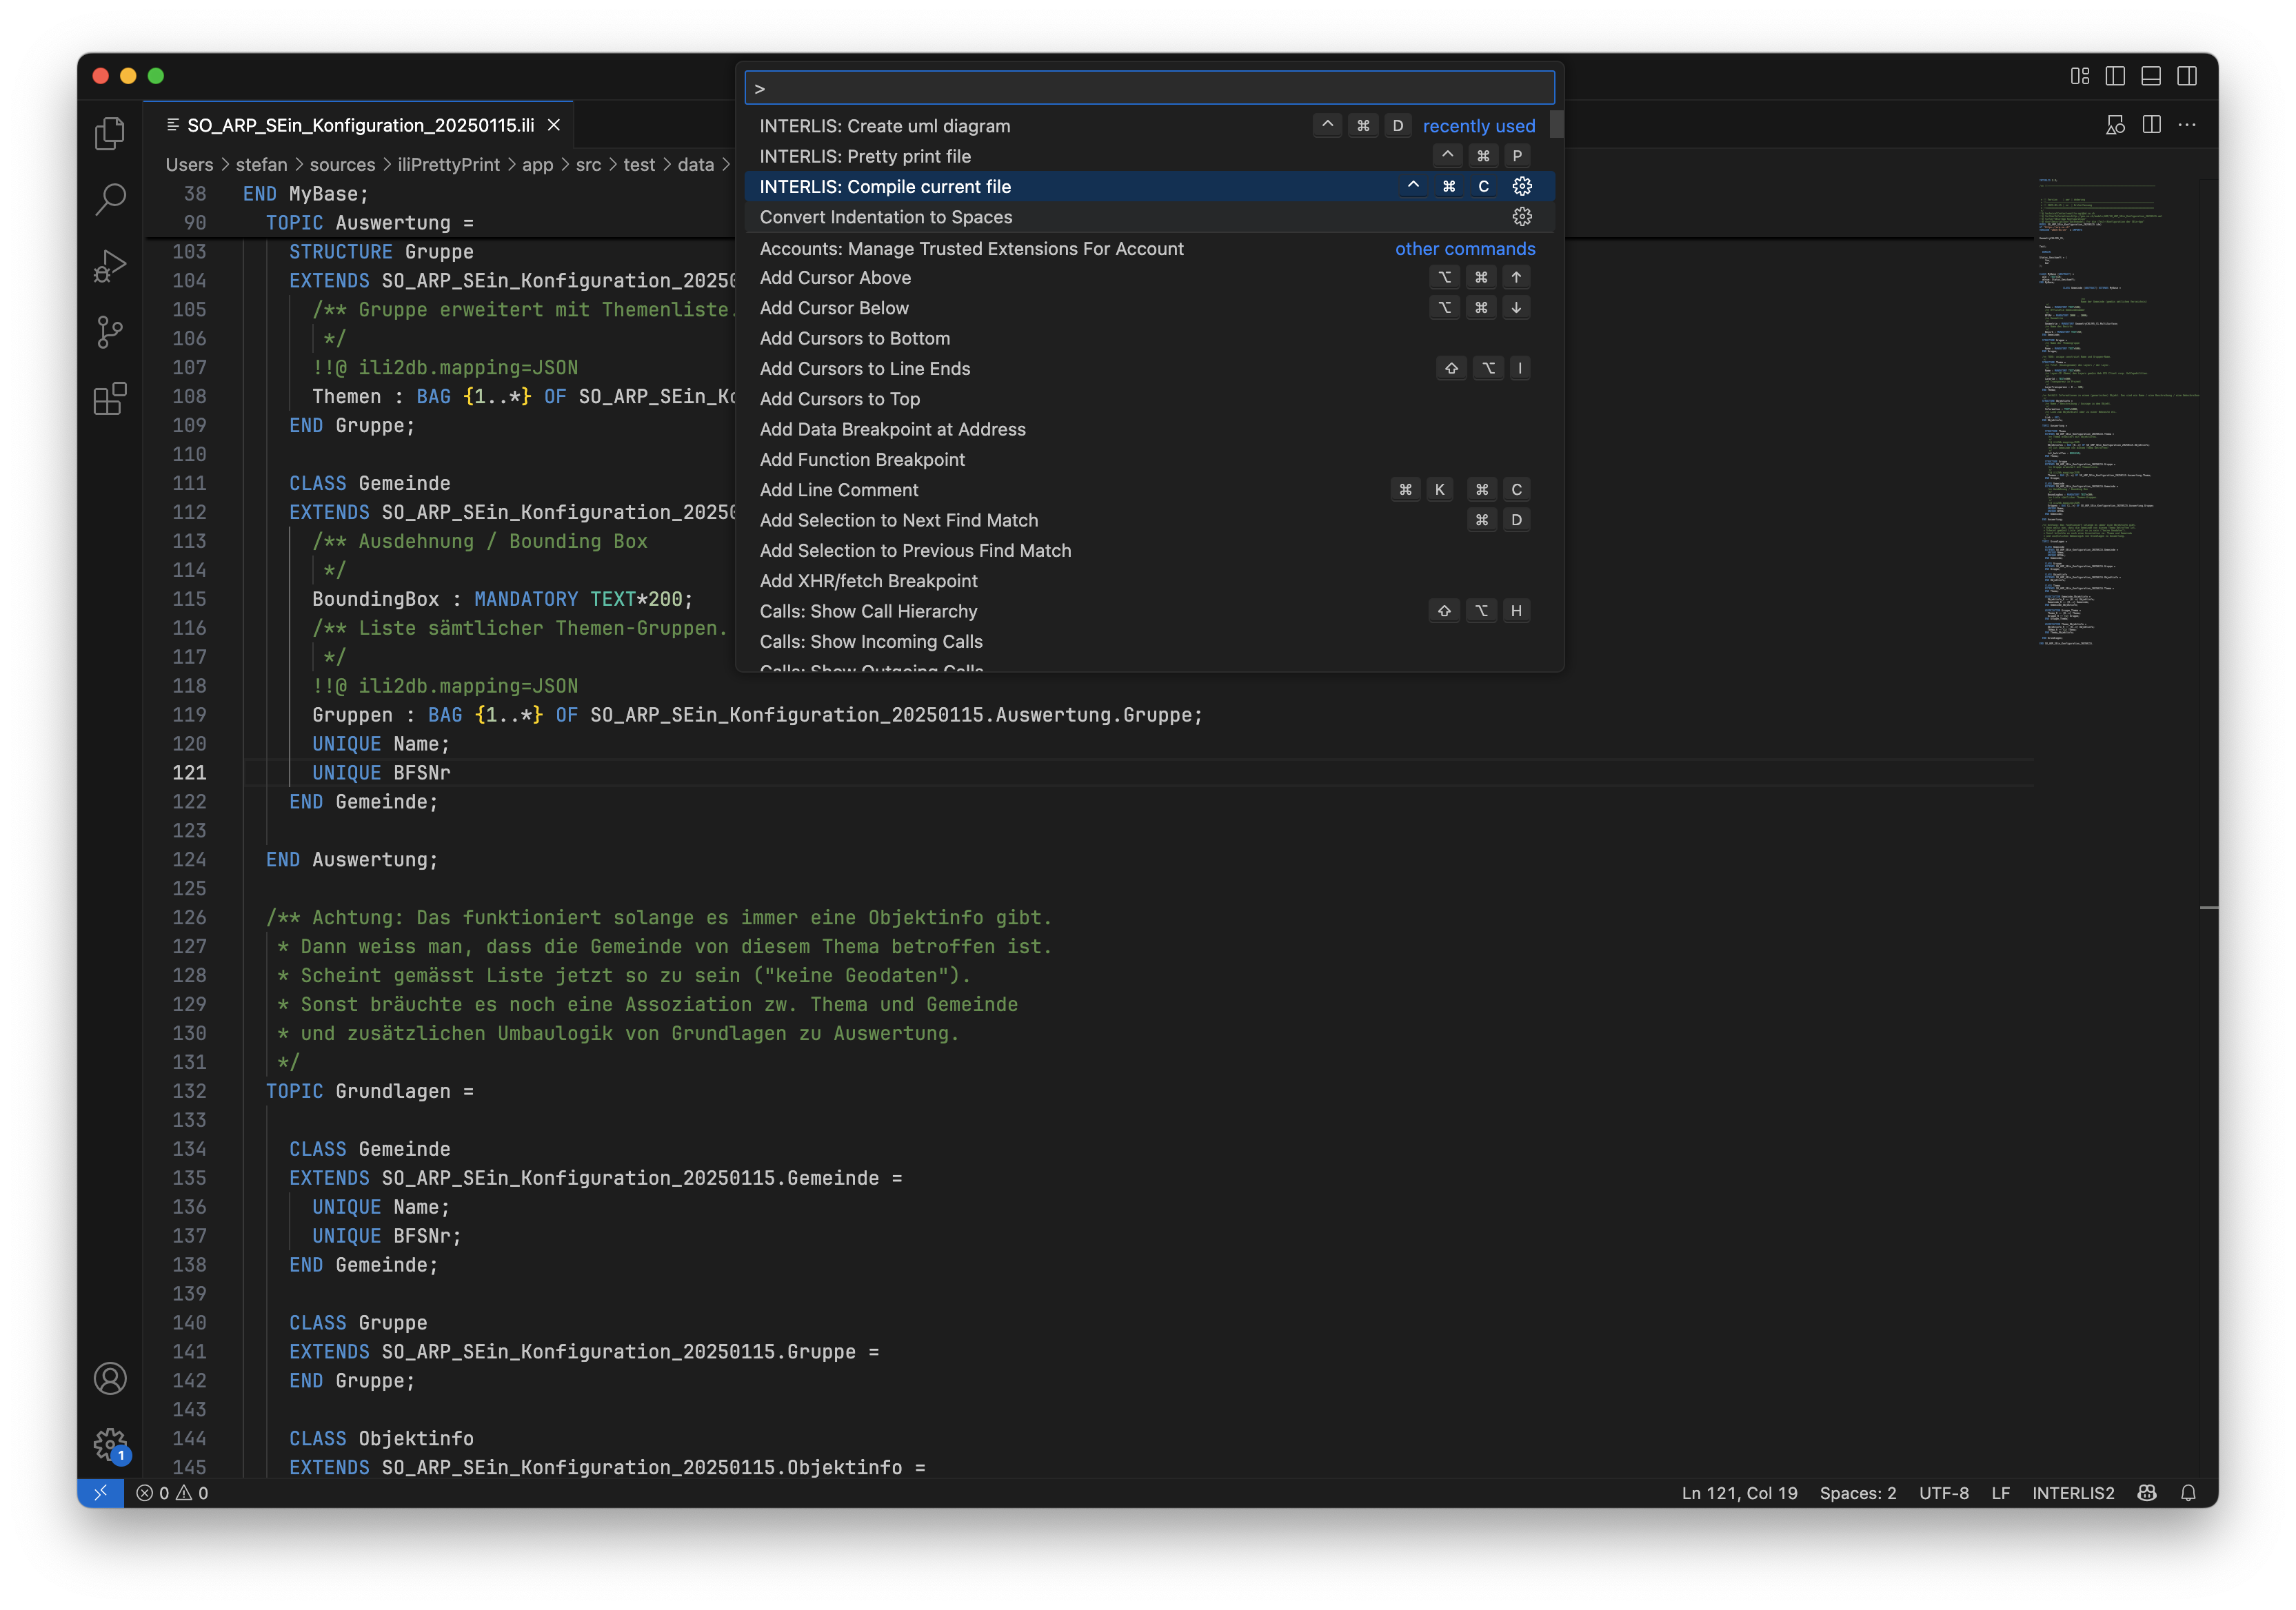This screenshot has width=2296, height=1610.
Task: Click line 132 TOPIC Grundlagen
Action: tap(369, 1091)
